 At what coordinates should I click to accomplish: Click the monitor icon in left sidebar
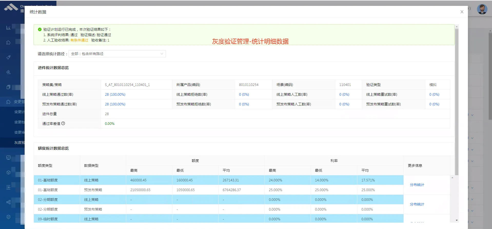pos(8,158)
